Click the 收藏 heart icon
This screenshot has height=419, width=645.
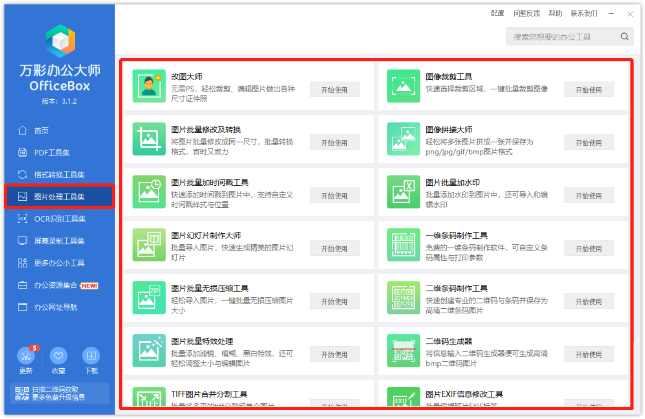coord(58,355)
